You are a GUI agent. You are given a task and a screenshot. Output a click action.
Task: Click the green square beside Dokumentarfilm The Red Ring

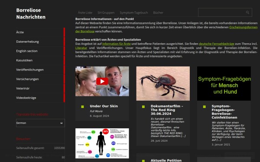(143, 107)
